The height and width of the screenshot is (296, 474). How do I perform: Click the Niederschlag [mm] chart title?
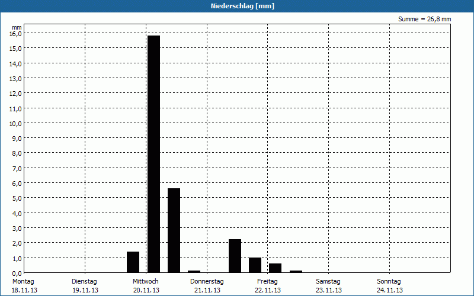point(242,6)
